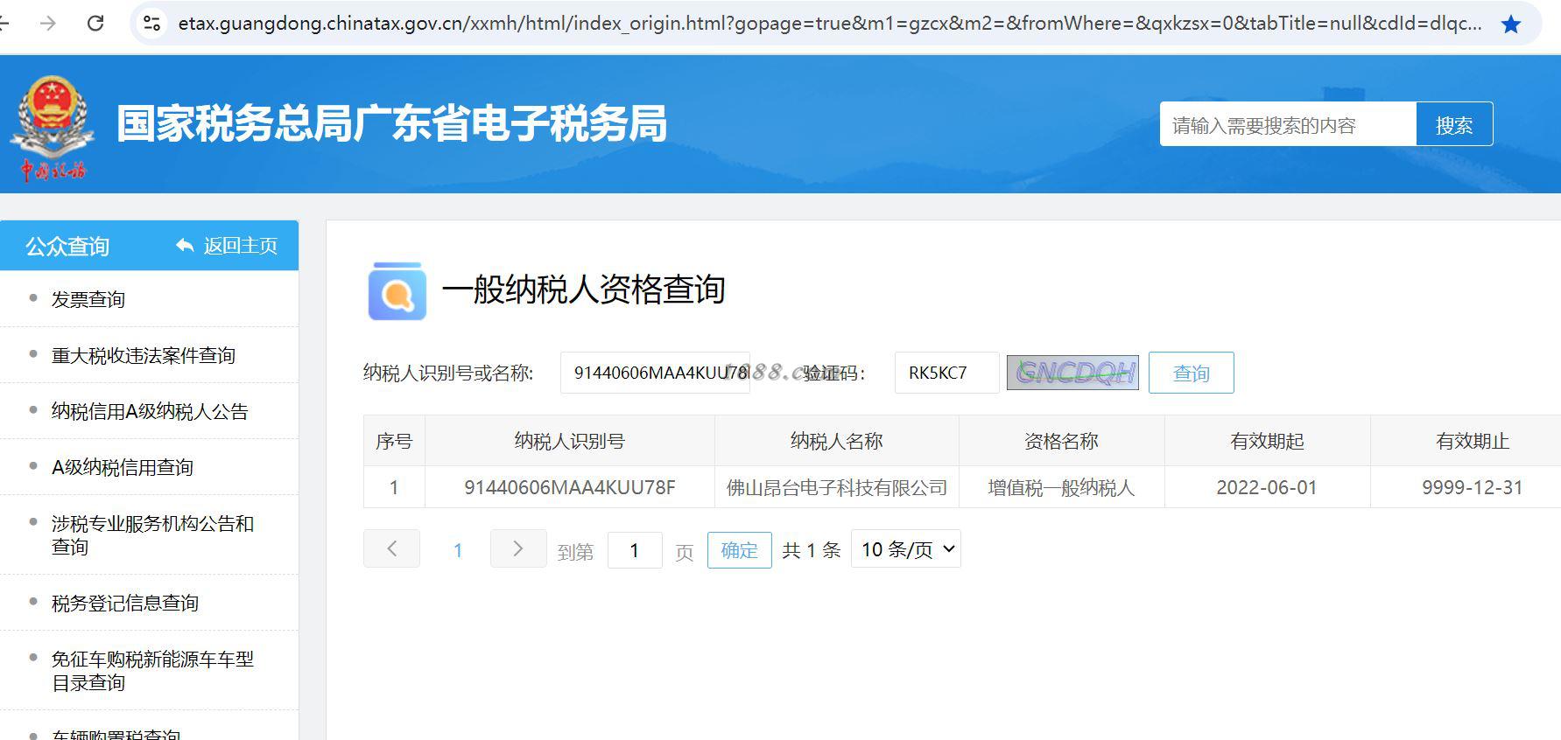Click 有效期起 column header

(1267, 441)
